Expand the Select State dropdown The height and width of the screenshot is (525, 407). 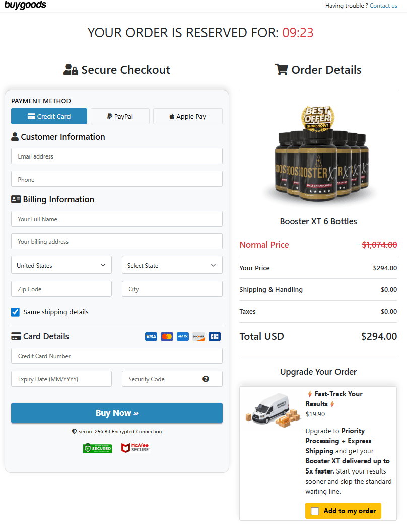point(172,265)
